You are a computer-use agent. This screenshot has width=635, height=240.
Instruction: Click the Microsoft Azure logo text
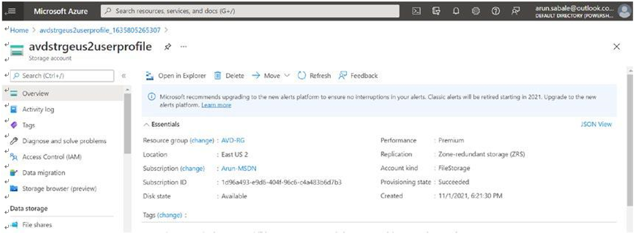click(x=61, y=11)
